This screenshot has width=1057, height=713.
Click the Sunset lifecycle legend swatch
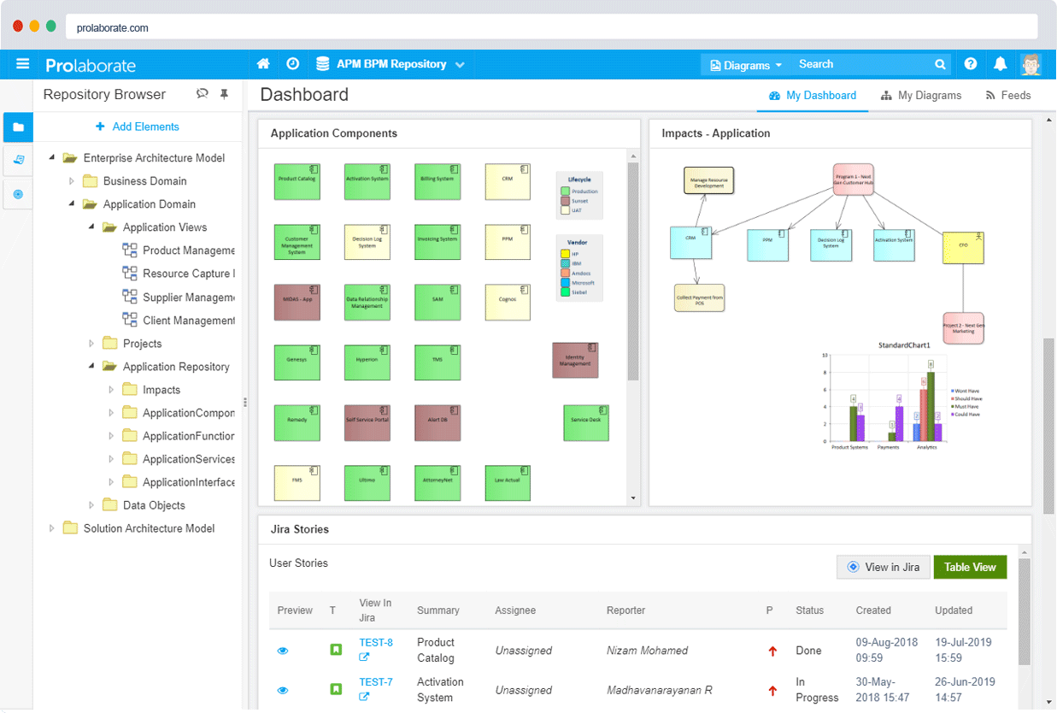click(565, 201)
